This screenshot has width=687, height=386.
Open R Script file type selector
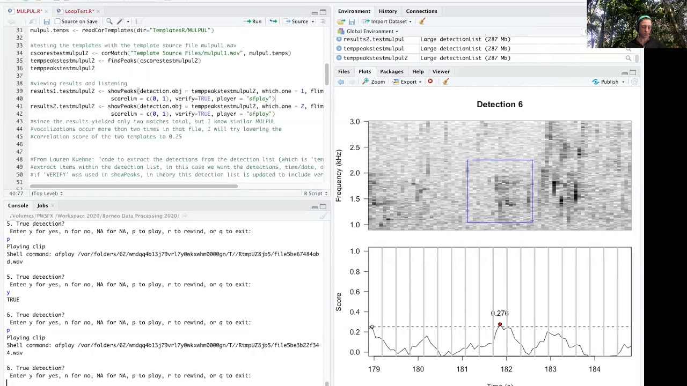(x=315, y=194)
